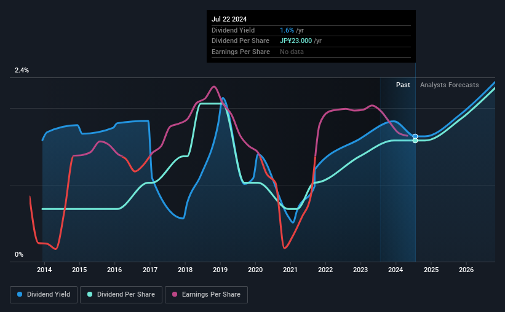505x312 pixels.
Task: Click the 2026 x-axis label
Action: coord(466,270)
